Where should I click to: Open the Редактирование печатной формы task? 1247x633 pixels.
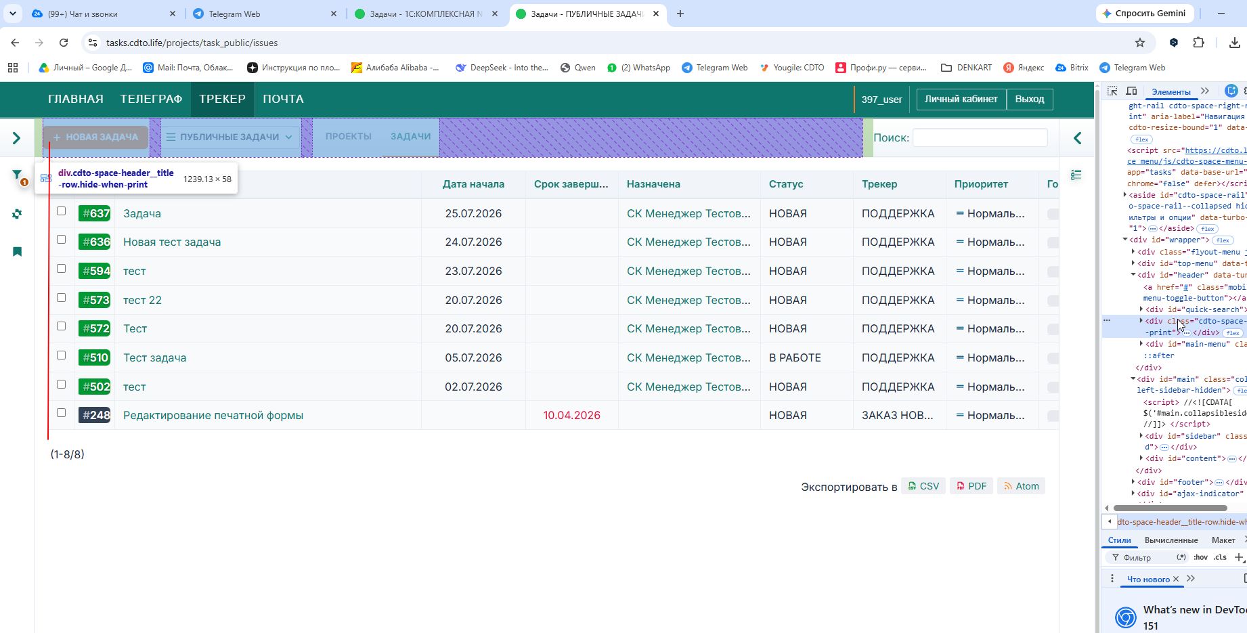(213, 415)
